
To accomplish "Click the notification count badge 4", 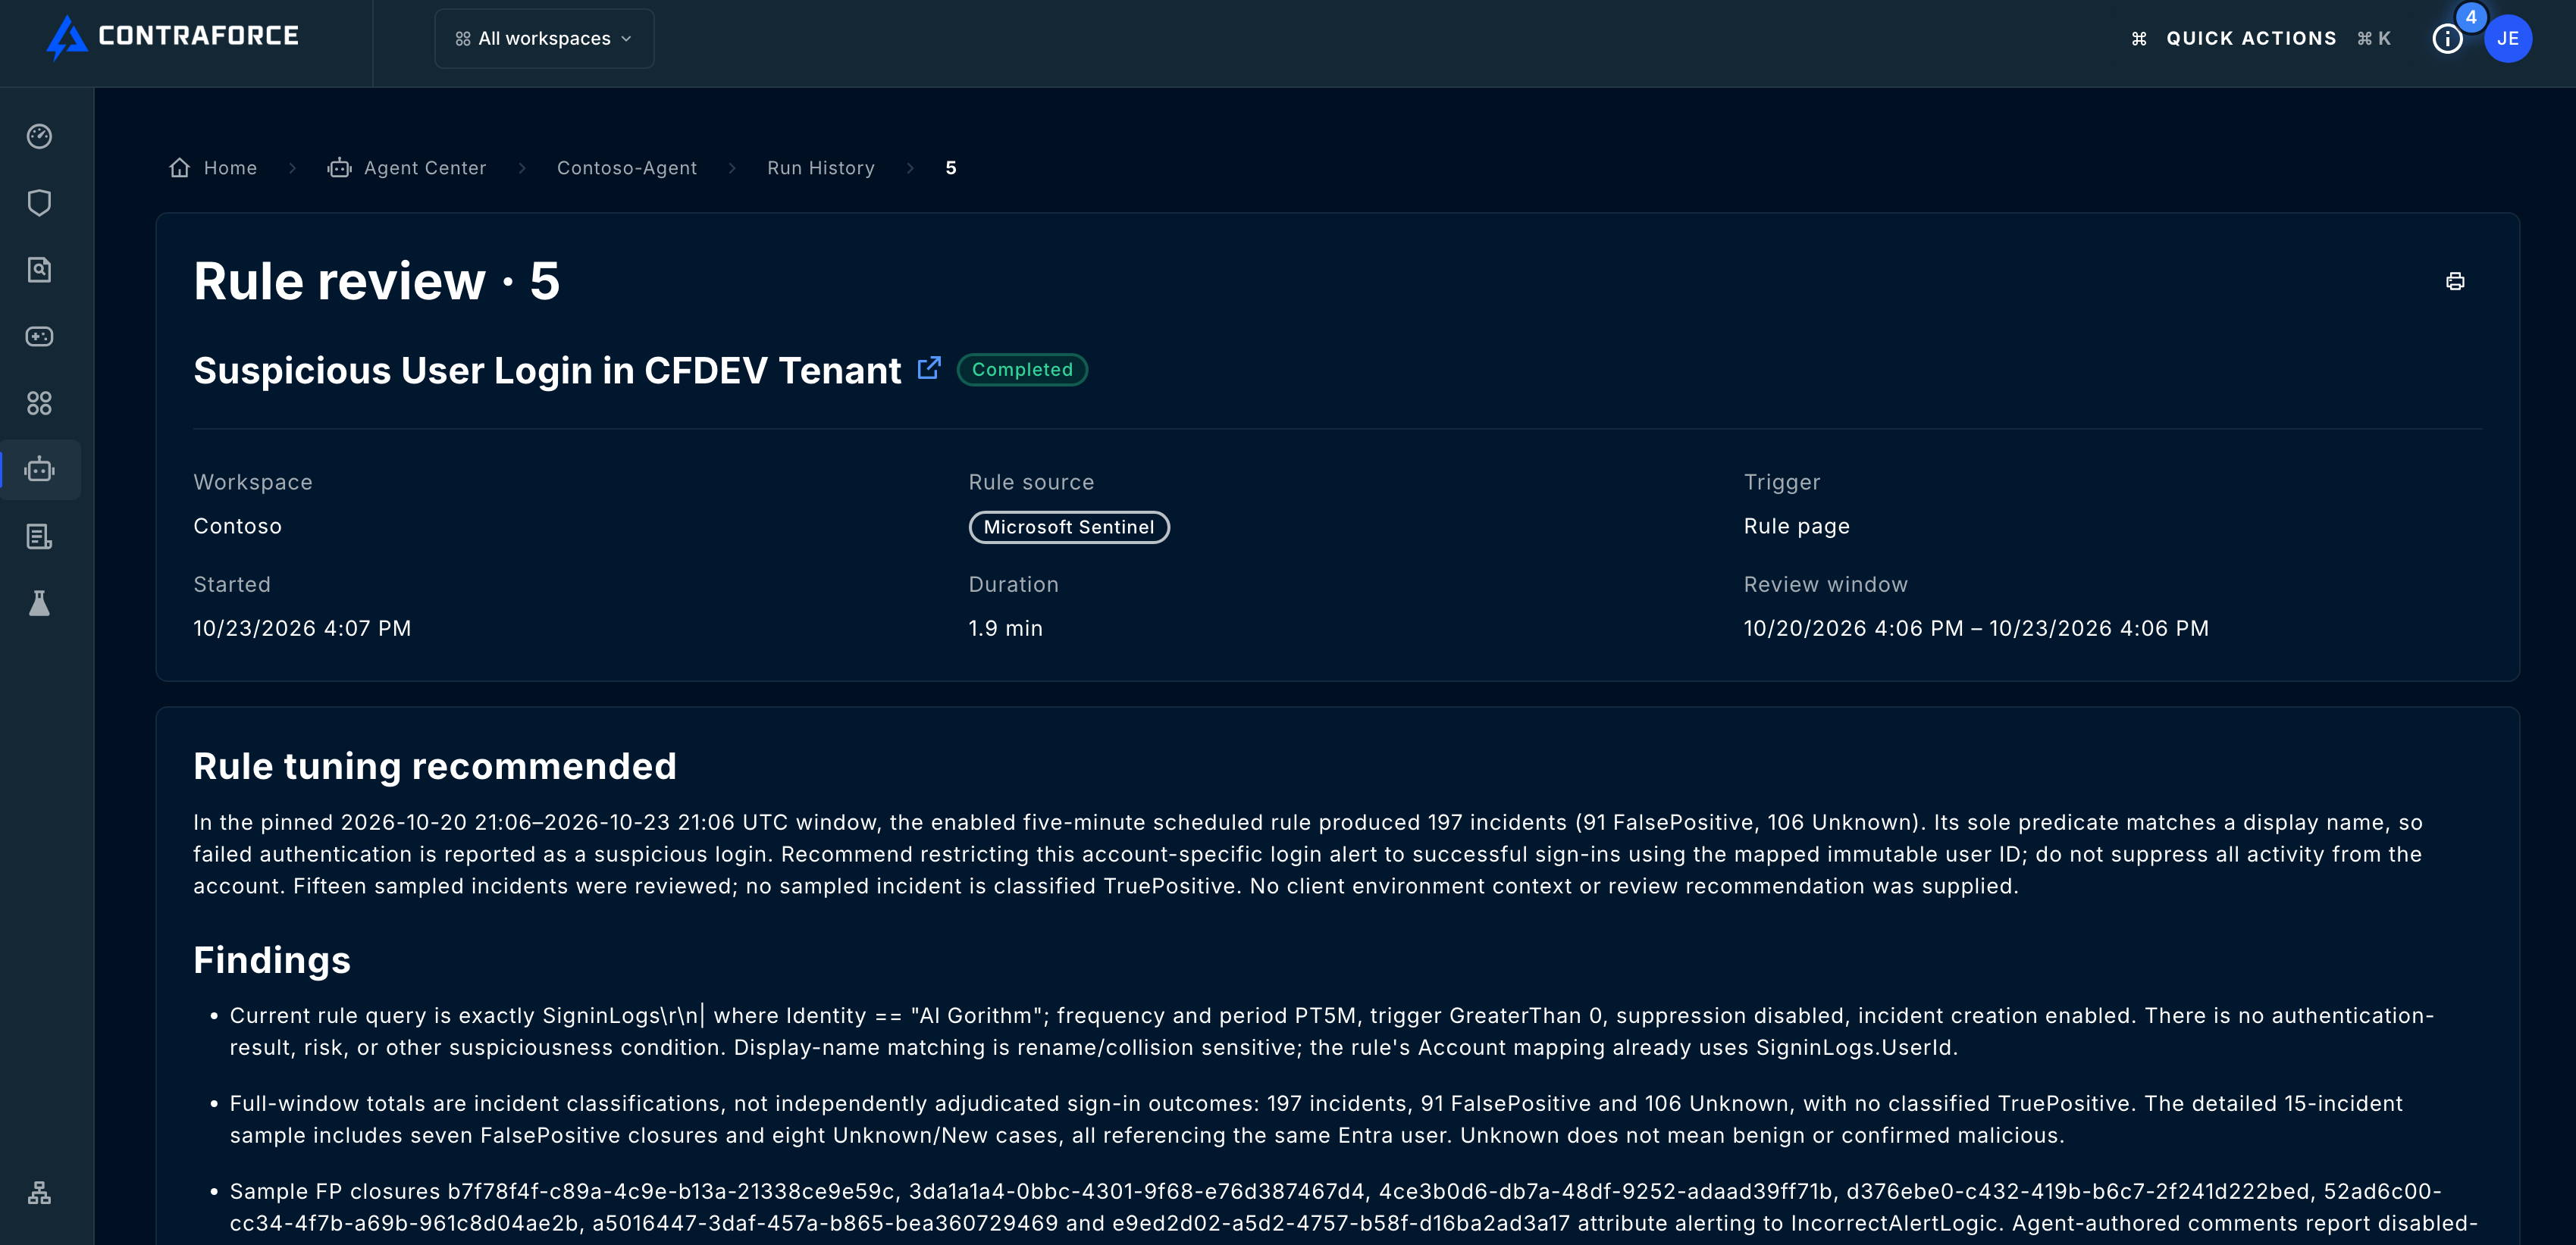I will (x=2471, y=17).
